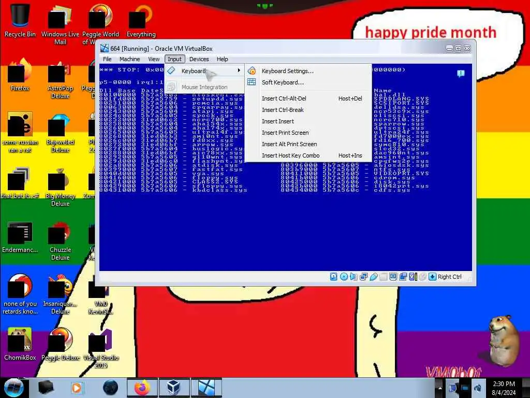This screenshot has height=398, width=530.
Task: Select the Windows Live Mail desktop shortcut
Action: coord(60,24)
